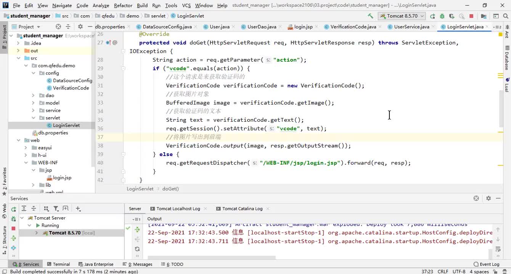The image size is (511, 274).
Task: Click the Debug bug icon in the main toolbar
Action: coord(442,16)
